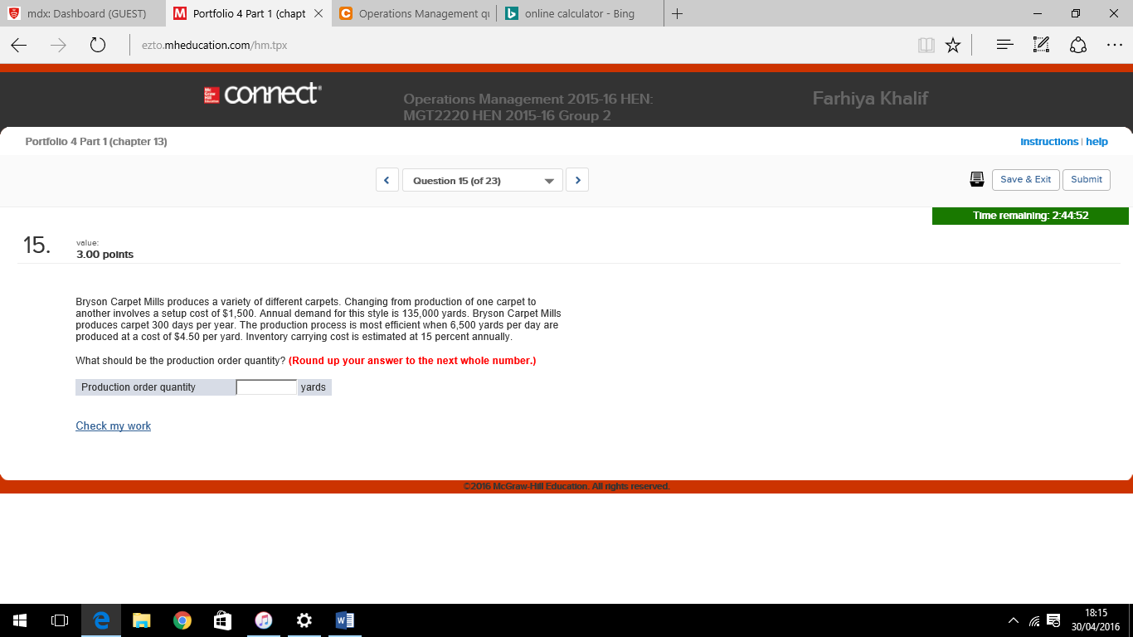This screenshot has height=637, width=1133.
Task: Open the instructions link
Action: (x=1049, y=142)
